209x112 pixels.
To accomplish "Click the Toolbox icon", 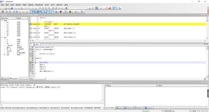I will tap(76, 12).
